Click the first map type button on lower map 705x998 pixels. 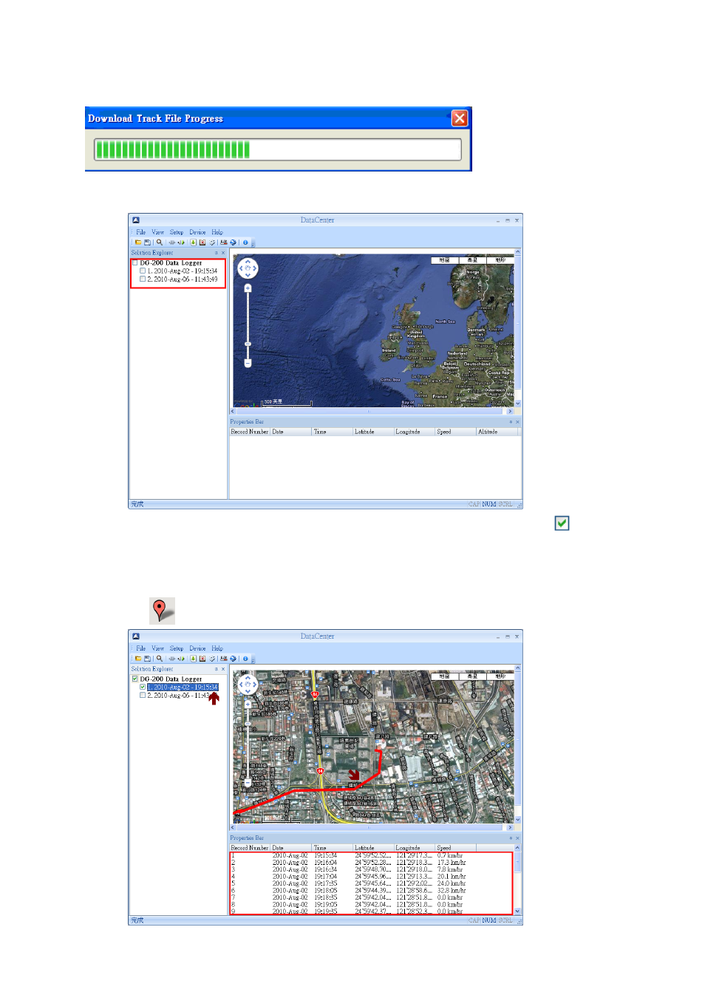(x=444, y=676)
